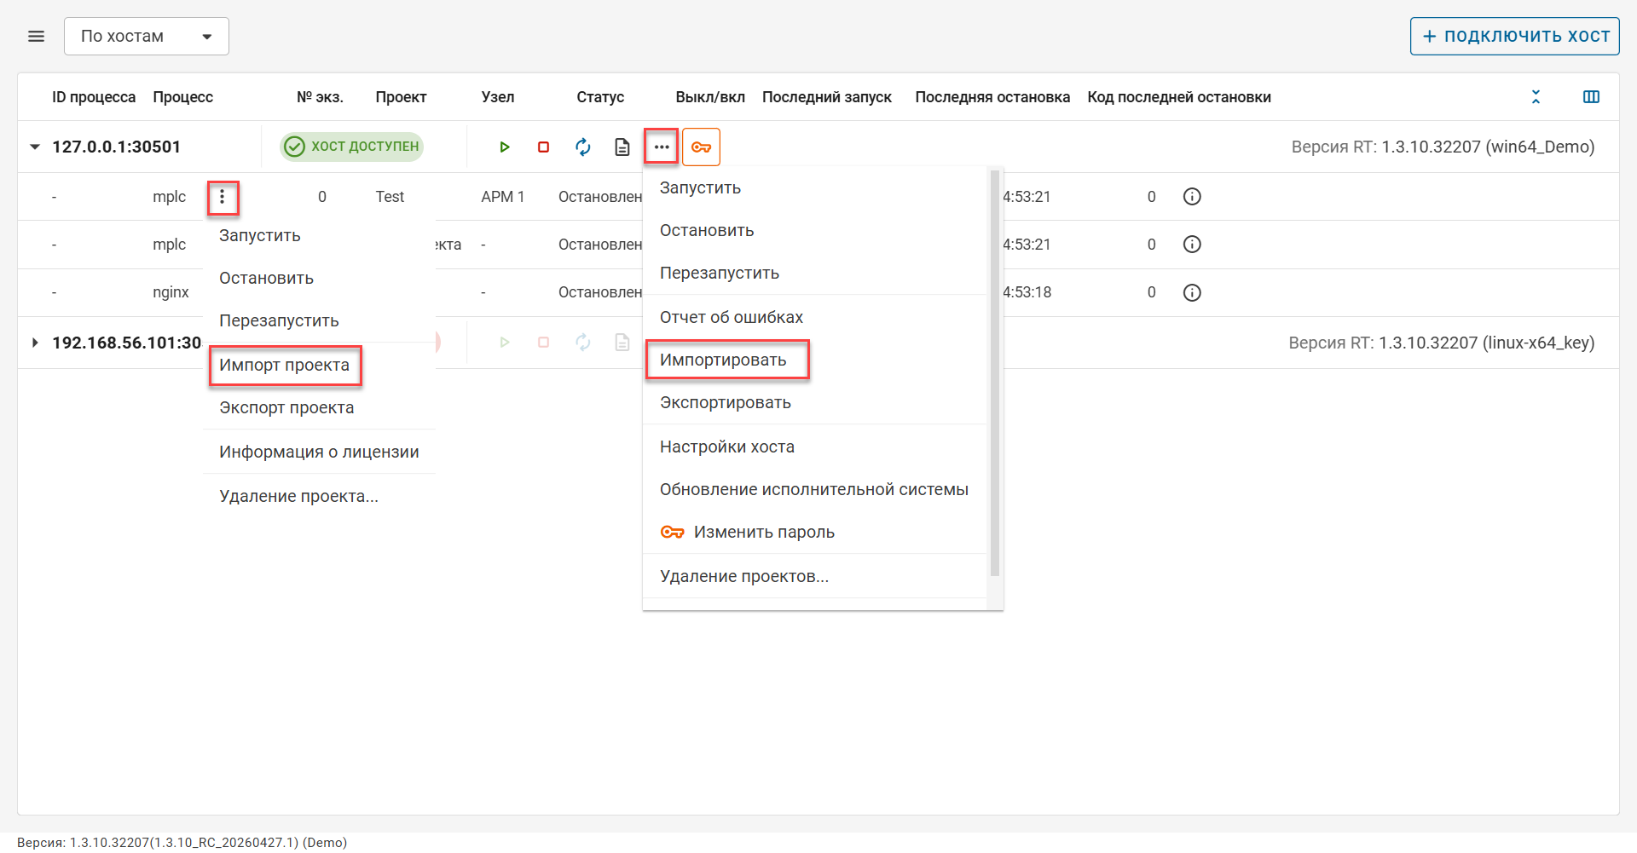Viewport: 1637px width, 853px height.
Task: Click the nginx process name
Action: (171, 292)
